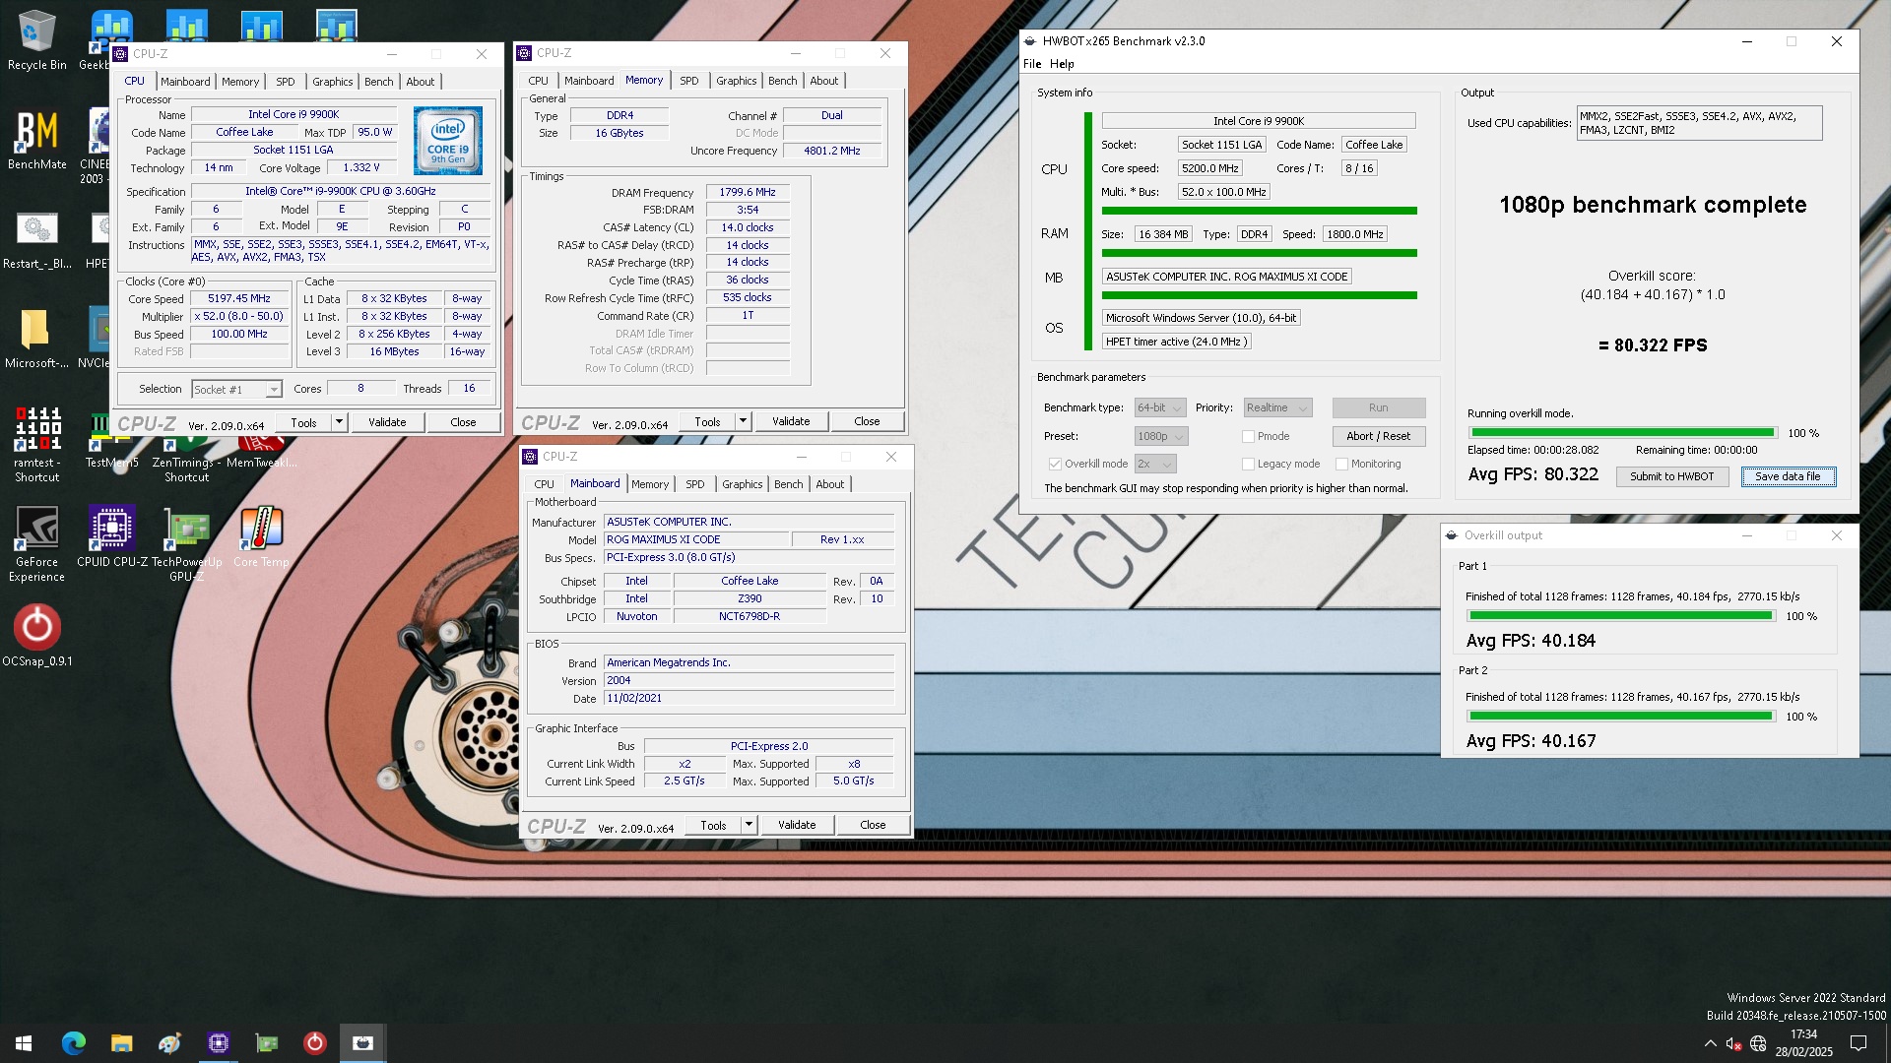
Task: Open the CPU-Z taskbar icon
Action: [x=218, y=1042]
